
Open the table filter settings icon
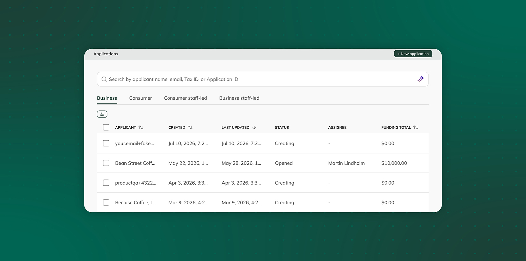[x=102, y=114]
